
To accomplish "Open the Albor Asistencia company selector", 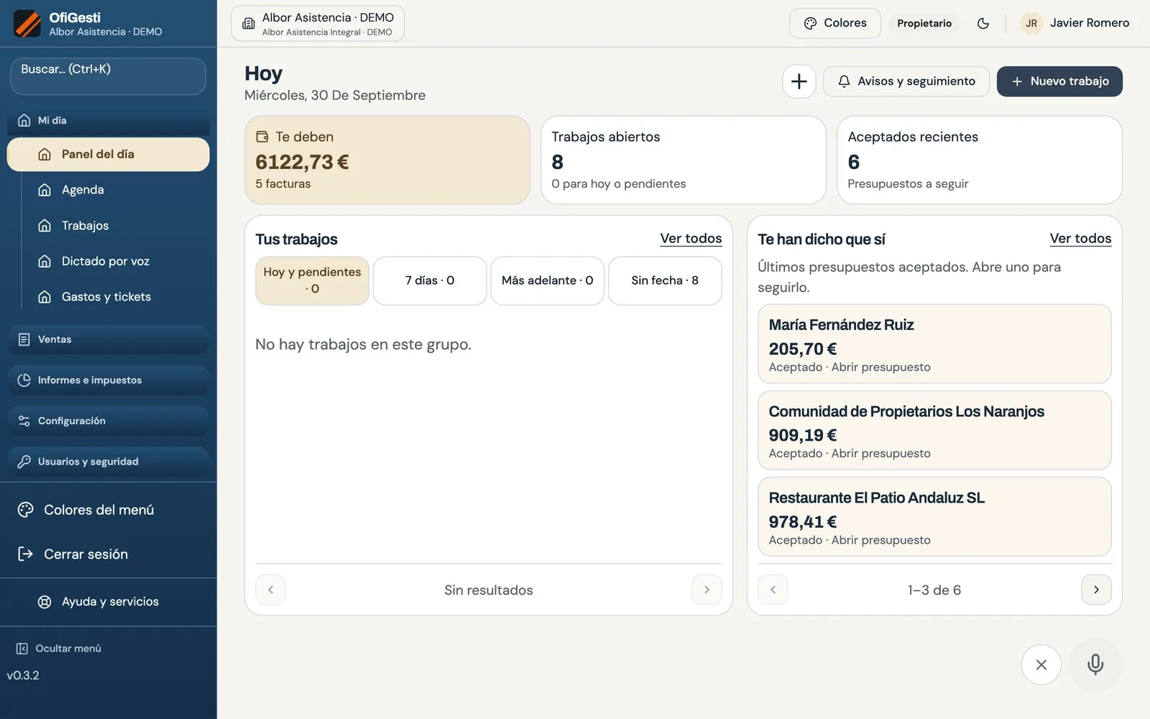I will coord(318,24).
